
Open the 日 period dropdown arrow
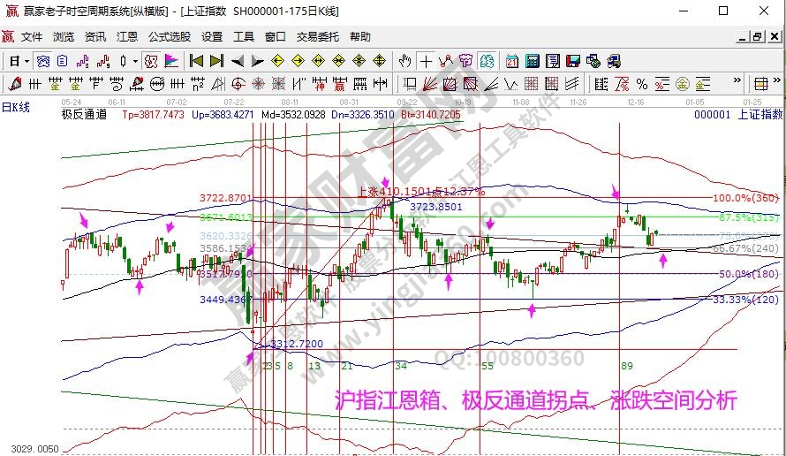(x=27, y=61)
